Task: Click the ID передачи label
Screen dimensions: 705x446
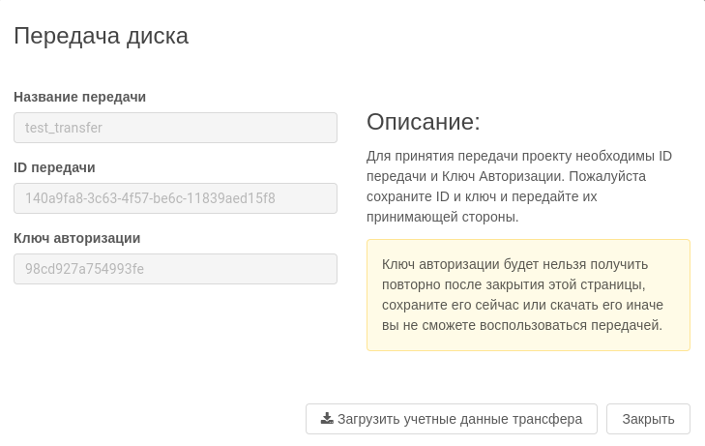Action: (54, 167)
